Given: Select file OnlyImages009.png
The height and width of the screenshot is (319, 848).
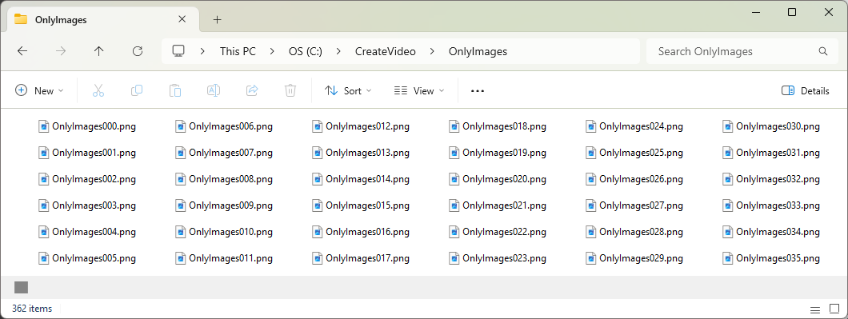Looking at the screenshot, I should click(224, 205).
